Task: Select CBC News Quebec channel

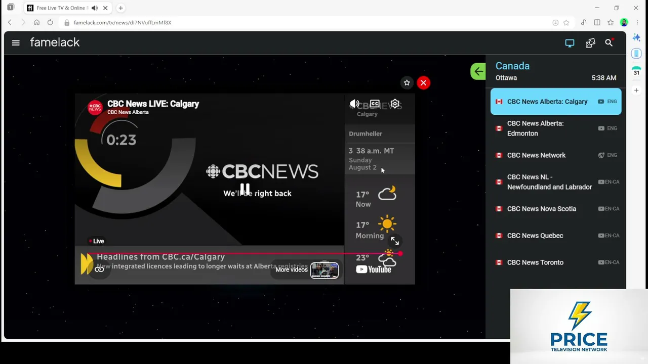Action: [x=556, y=236]
